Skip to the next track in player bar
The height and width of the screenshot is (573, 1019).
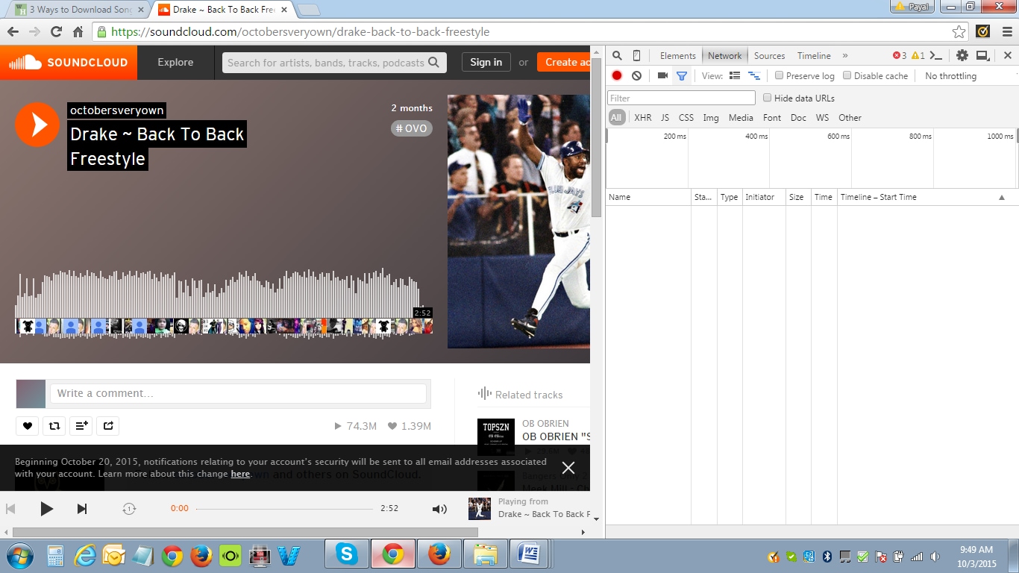[82, 509]
